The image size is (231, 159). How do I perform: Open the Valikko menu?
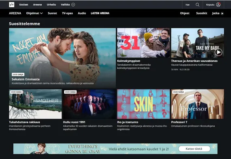(65, 5)
